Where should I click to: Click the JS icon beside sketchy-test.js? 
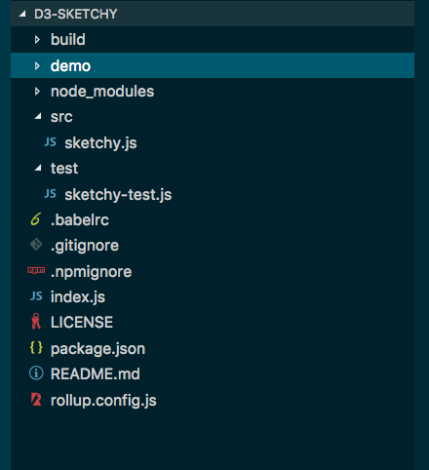pos(51,194)
